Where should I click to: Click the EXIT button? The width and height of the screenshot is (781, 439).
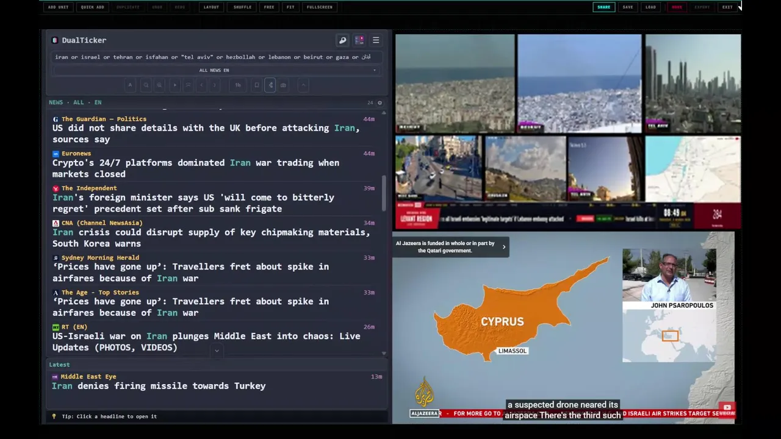pos(727,7)
